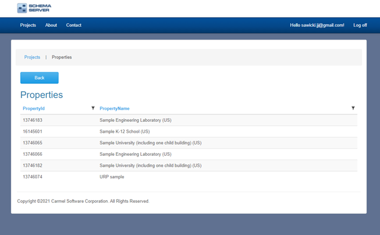Screen dimensions: 380x235
Task: Click the Log off link
Action: pyautogui.click(x=360, y=25)
